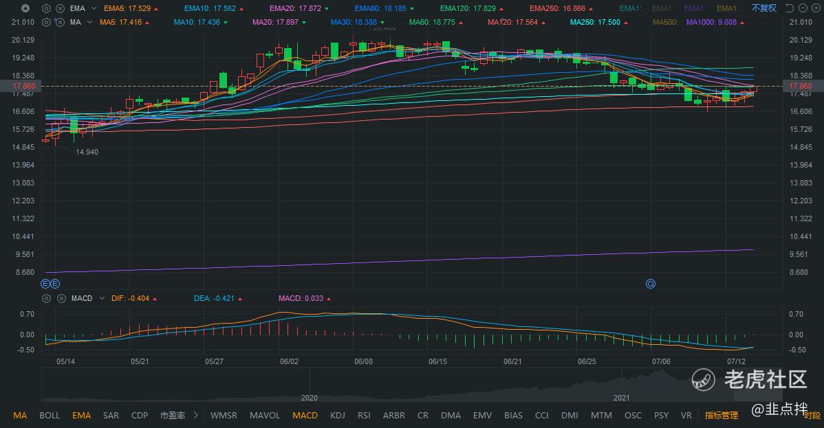Select the DMA sub-indicator
Screen dimensions: 824x428
point(451,416)
